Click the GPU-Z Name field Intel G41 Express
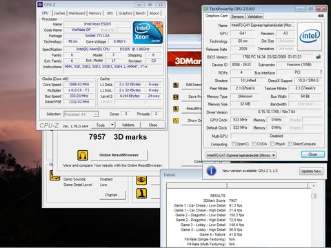 [263, 25]
